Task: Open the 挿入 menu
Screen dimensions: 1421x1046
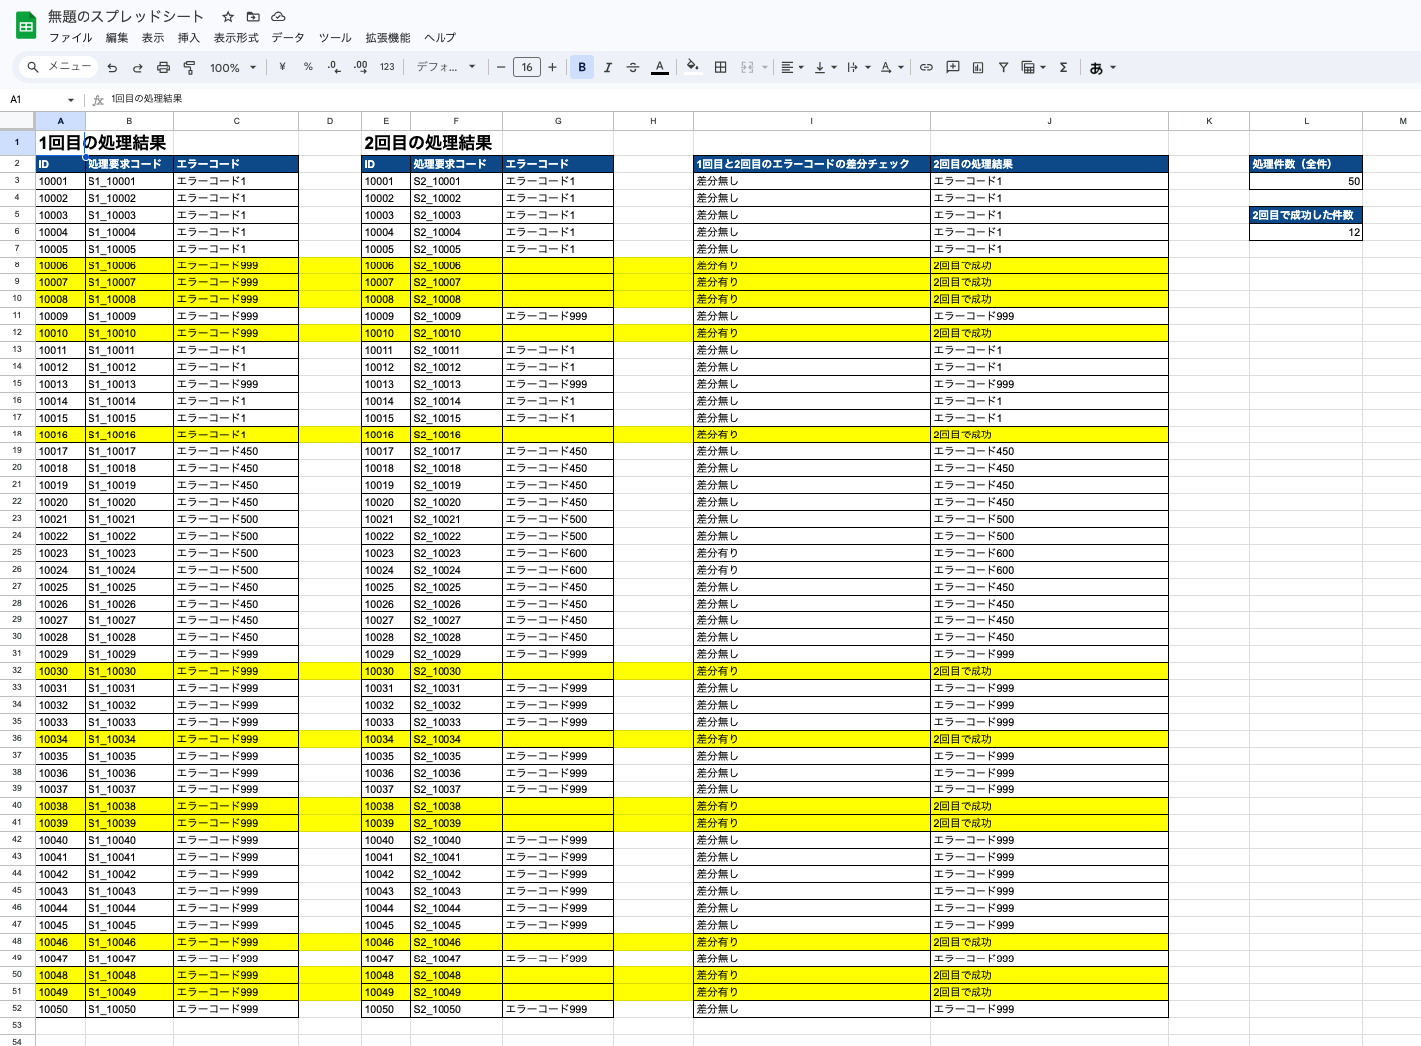Action: coord(189,38)
